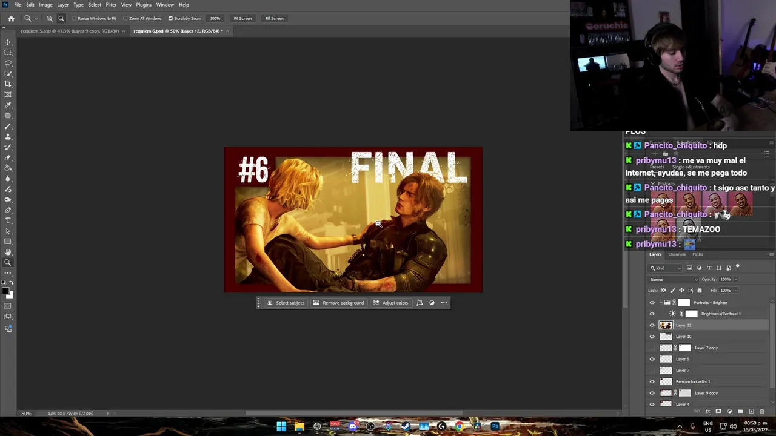Hide the Layer 12 visibility eye
776x436 pixels.
click(x=652, y=325)
